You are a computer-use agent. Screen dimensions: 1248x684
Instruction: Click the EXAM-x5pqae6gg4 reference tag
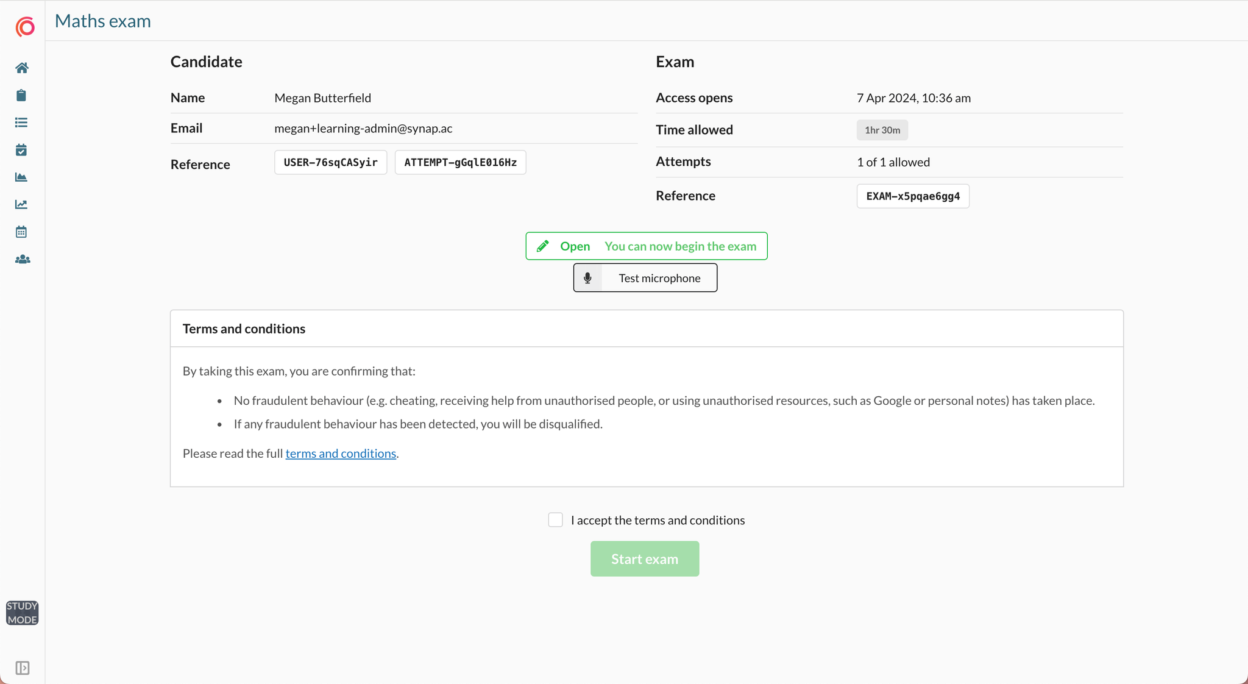point(912,196)
